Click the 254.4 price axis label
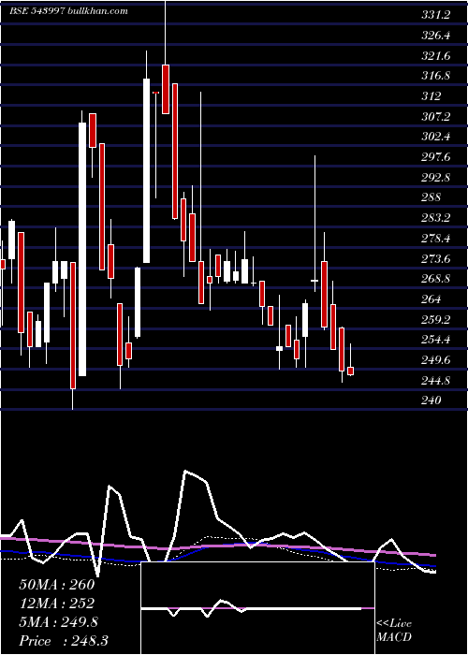 [436, 340]
